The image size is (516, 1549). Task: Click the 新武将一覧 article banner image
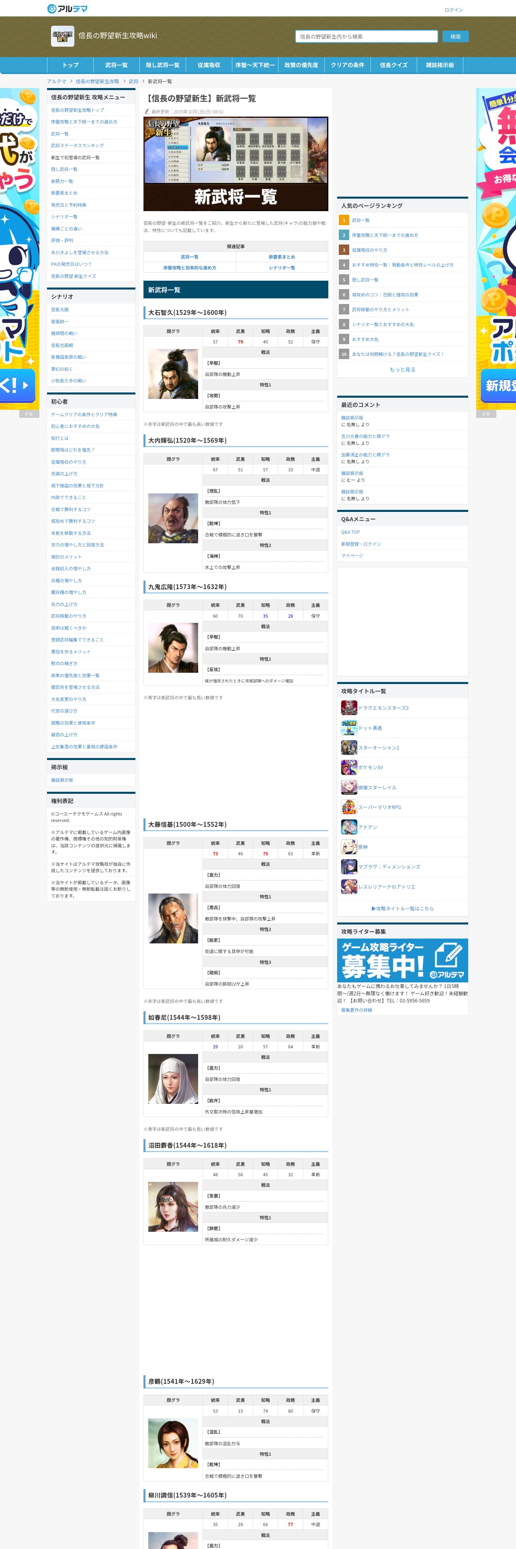coord(236,164)
